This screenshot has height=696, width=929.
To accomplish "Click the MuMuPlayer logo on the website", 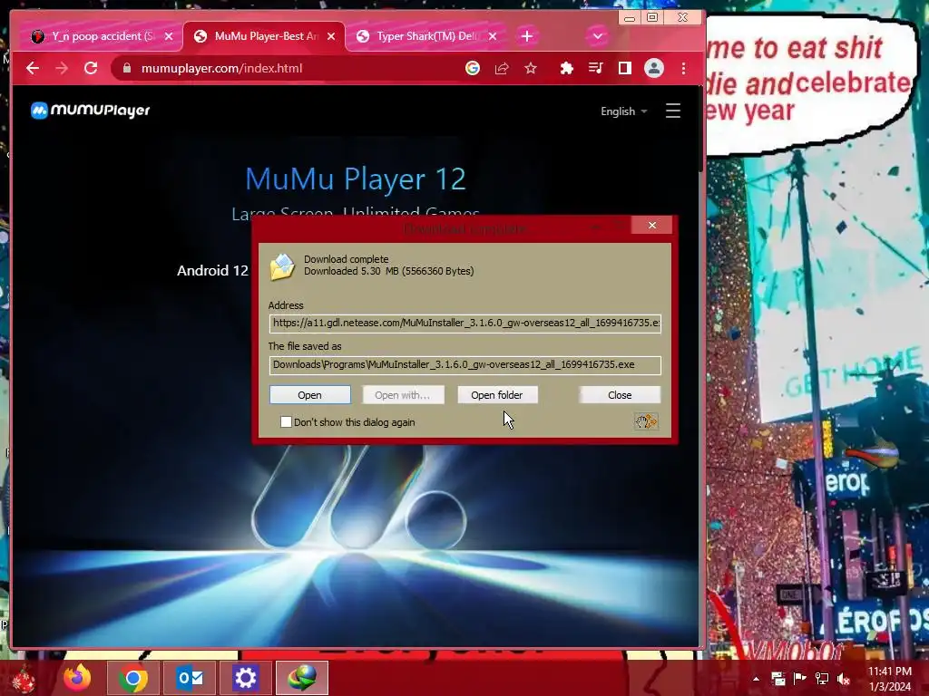I will coord(90,110).
